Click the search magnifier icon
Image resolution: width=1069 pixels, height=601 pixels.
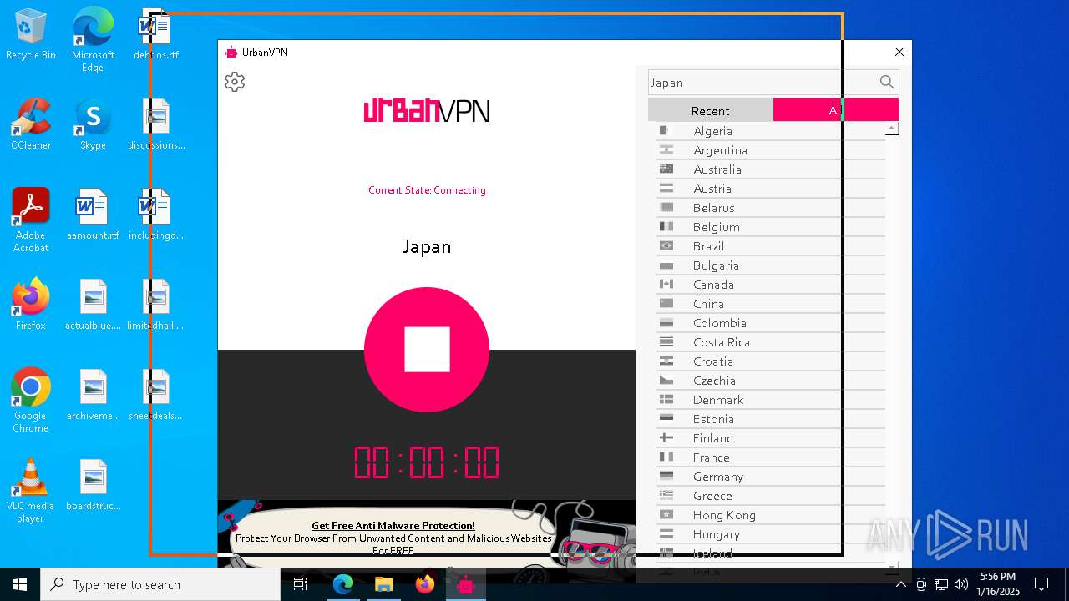point(887,82)
